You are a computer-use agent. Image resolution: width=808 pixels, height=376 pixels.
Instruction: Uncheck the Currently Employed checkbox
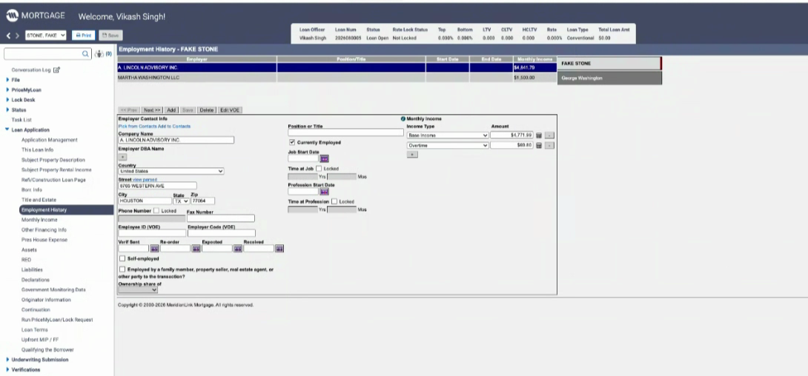pyautogui.click(x=292, y=142)
